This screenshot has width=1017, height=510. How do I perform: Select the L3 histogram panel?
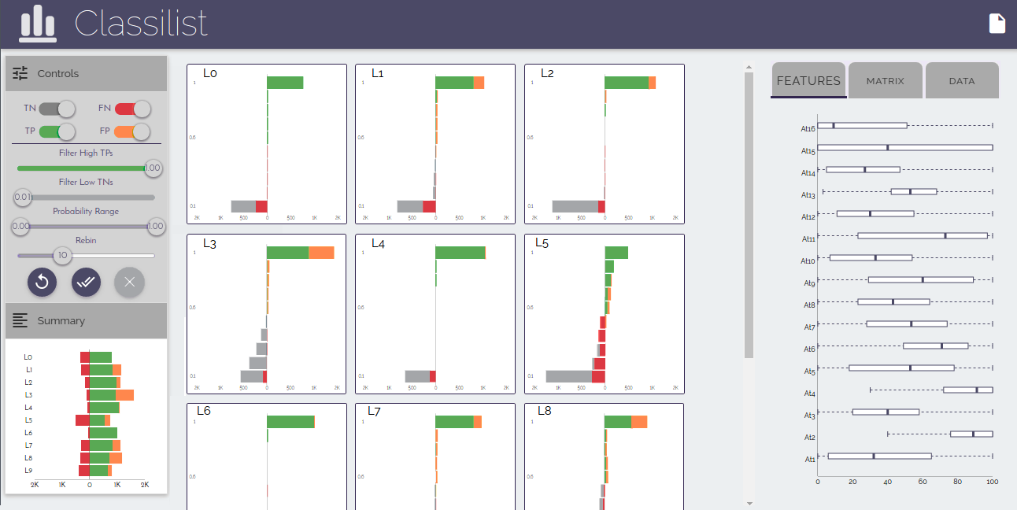(x=267, y=314)
